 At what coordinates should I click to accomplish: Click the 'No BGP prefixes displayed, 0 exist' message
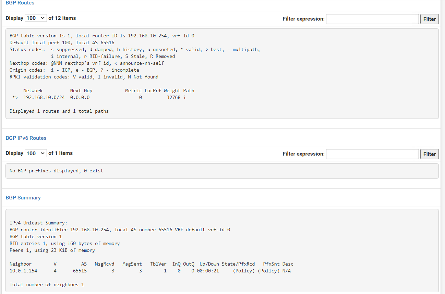(56, 171)
